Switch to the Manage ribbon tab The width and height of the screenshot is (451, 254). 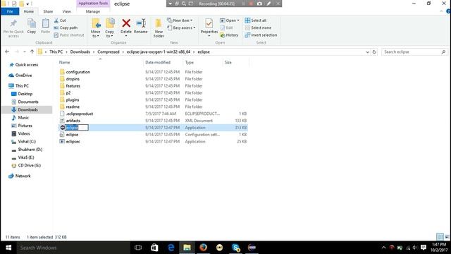(92, 11)
